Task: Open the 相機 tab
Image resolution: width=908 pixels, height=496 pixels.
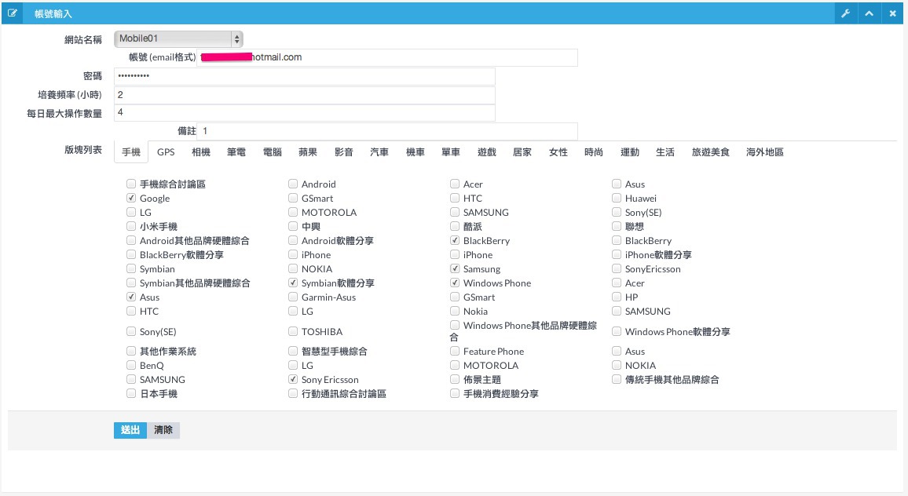Action: click(201, 152)
